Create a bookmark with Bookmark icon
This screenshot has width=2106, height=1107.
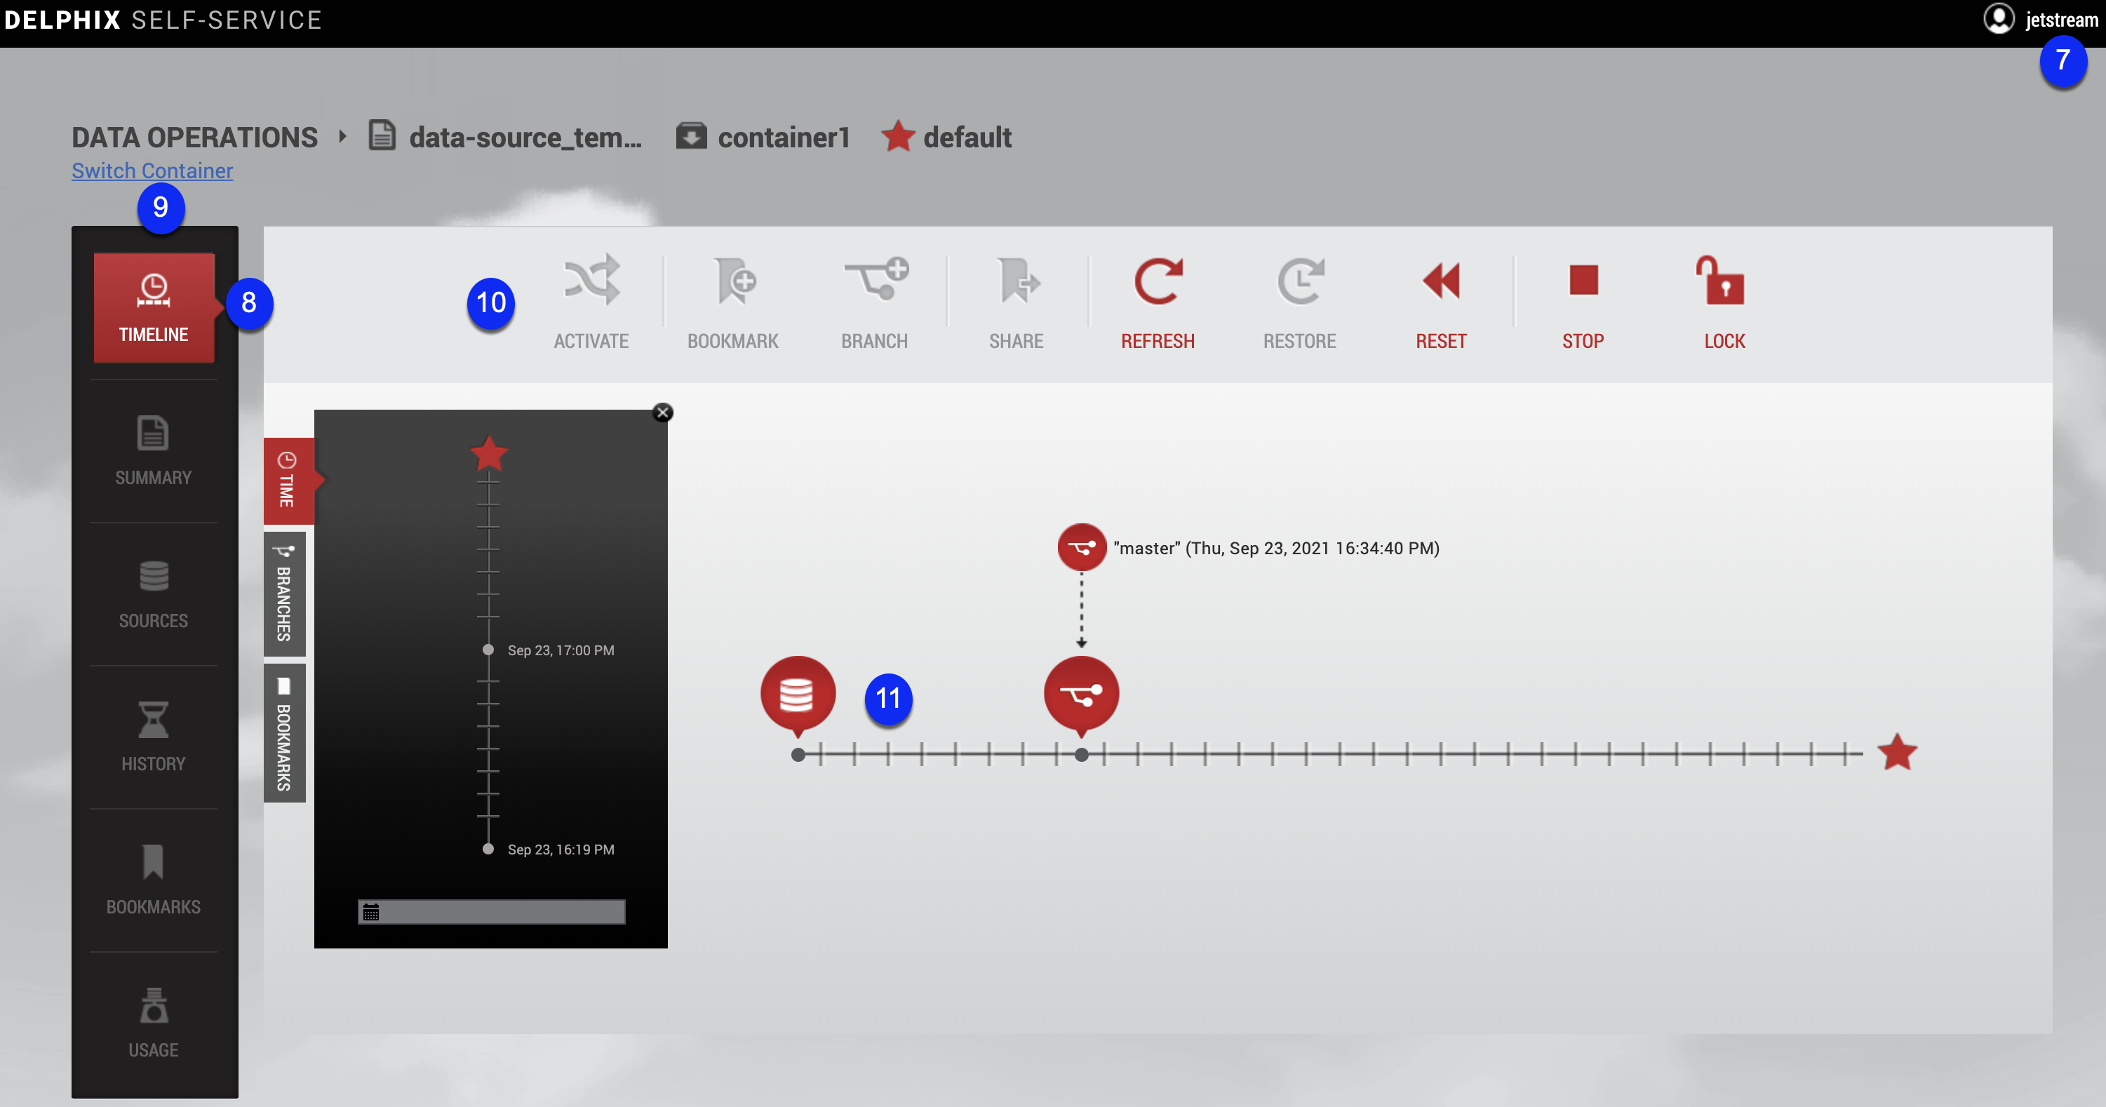[733, 282]
